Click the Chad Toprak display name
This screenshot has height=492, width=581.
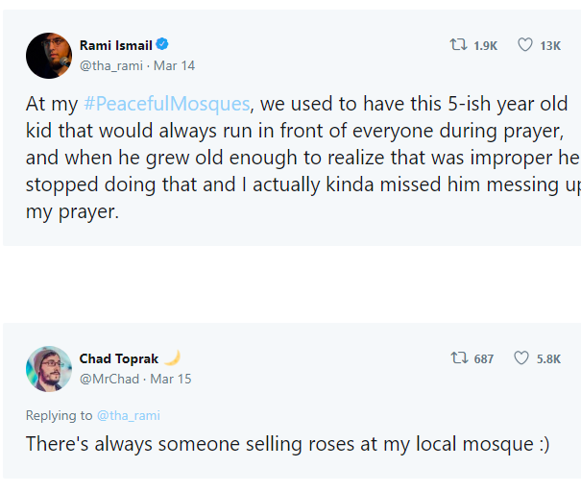pyautogui.click(x=119, y=358)
